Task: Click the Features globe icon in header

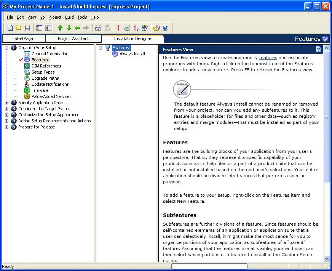Action: 325,38
